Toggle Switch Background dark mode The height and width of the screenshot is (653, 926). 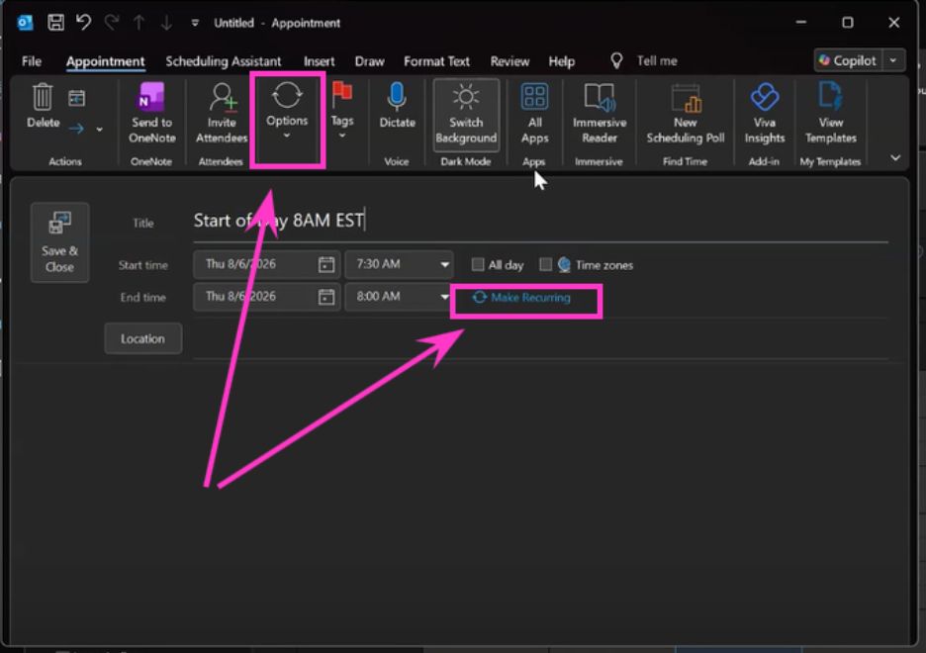466,114
